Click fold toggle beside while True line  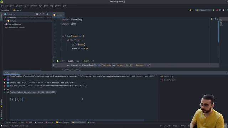(61, 40)
